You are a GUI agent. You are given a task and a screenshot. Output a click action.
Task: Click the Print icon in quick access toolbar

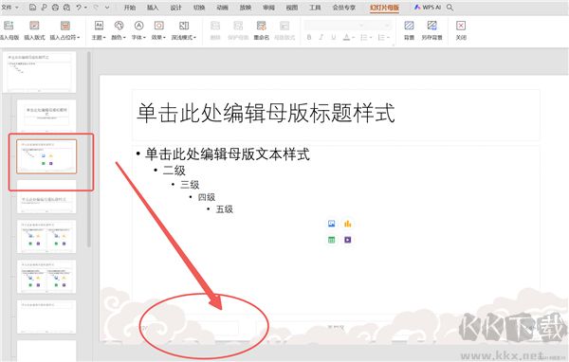[55, 7]
